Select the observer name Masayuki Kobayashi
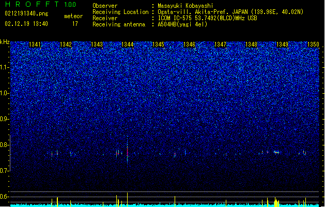 click(x=185, y=6)
